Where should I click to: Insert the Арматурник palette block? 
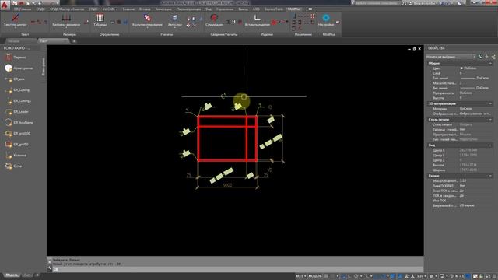coord(19,68)
